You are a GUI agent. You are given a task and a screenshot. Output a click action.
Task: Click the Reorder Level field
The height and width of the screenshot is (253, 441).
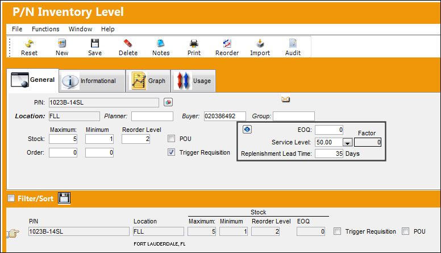[x=136, y=139]
